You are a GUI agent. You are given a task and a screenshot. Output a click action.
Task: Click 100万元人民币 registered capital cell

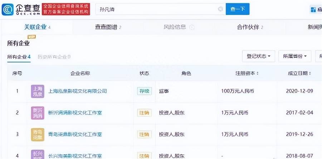click(x=238, y=91)
